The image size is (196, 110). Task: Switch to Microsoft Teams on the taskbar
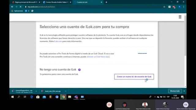click(76, 97)
